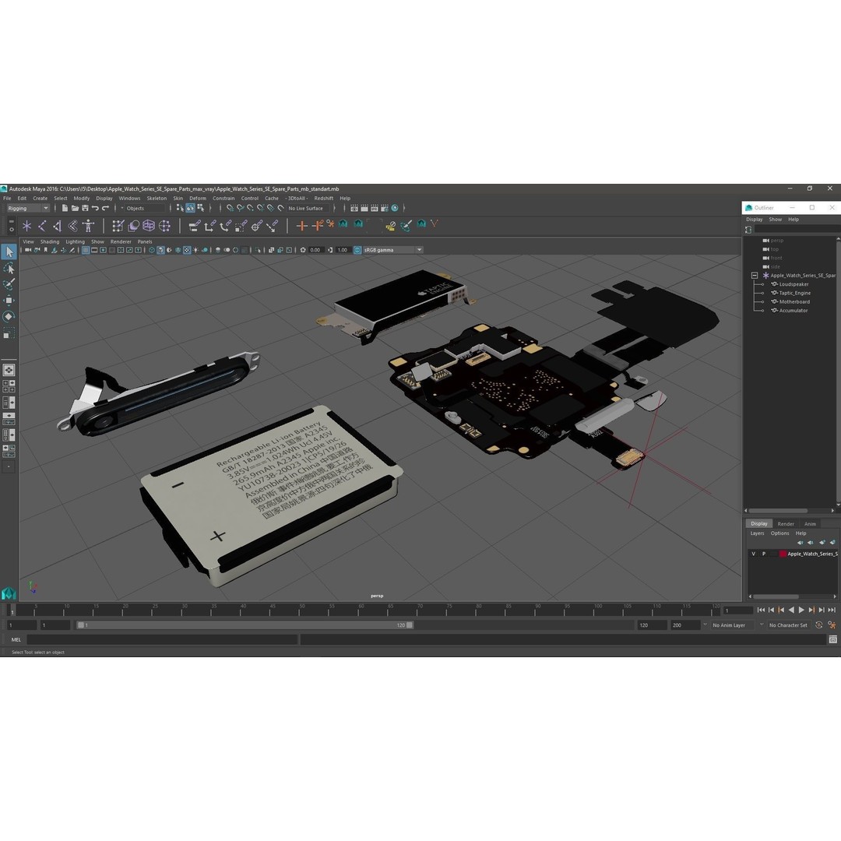Open the Outliner Show menu

point(775,220)
